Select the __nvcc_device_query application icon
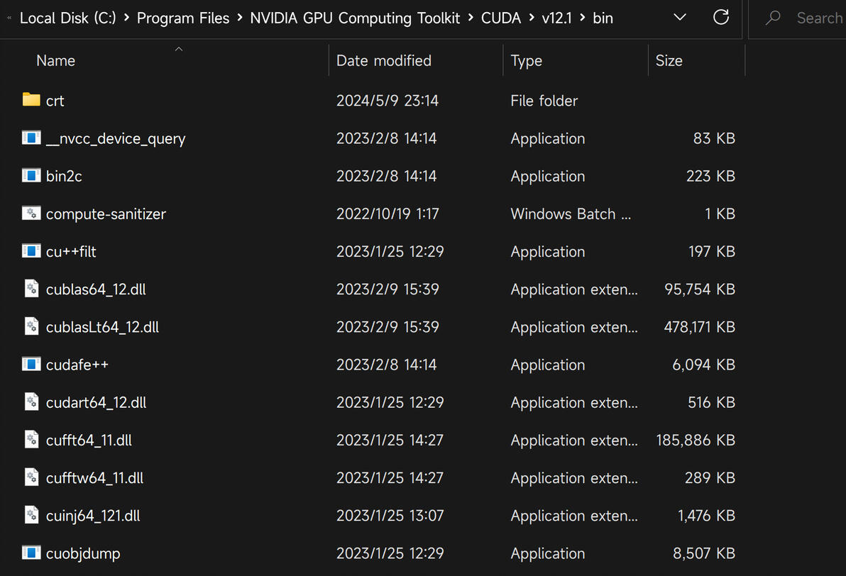The image size is (846, 576). coord(31,138)
